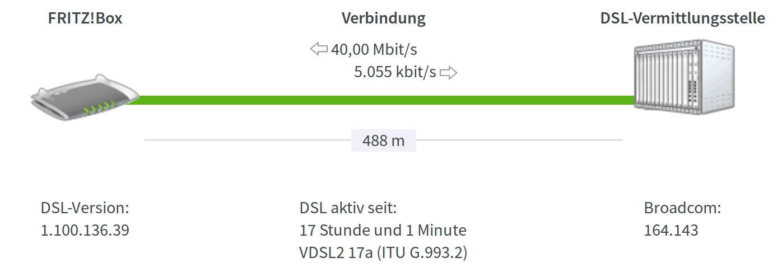Screen dimensions: 782x272
Task: Click the thin gray distance line
Action: (246, 140)
